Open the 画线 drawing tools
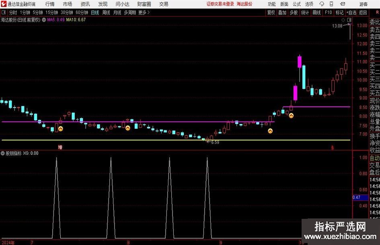The image size is (380, 245). 316,12
